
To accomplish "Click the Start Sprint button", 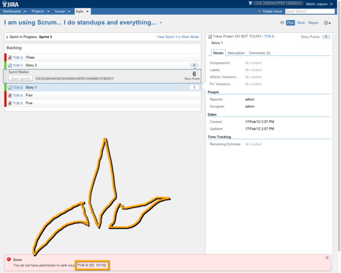I will 20,78.
